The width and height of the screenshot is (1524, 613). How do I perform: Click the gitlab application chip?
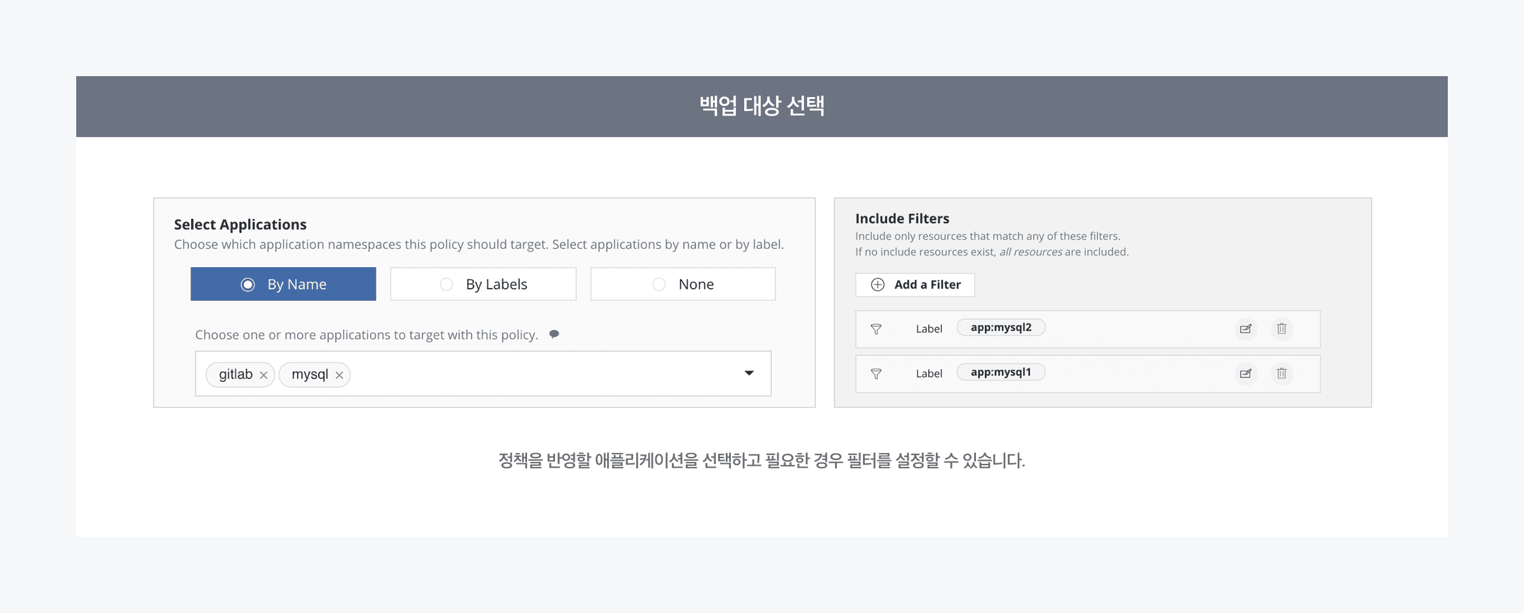pos(236,374)
